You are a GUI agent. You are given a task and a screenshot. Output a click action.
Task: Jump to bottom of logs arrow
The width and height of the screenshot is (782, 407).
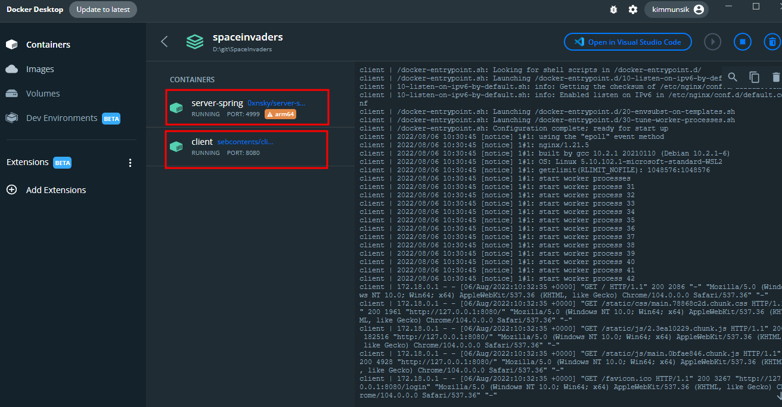778,396
